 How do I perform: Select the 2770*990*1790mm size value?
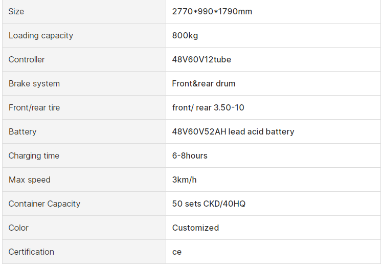coord(212,11)
